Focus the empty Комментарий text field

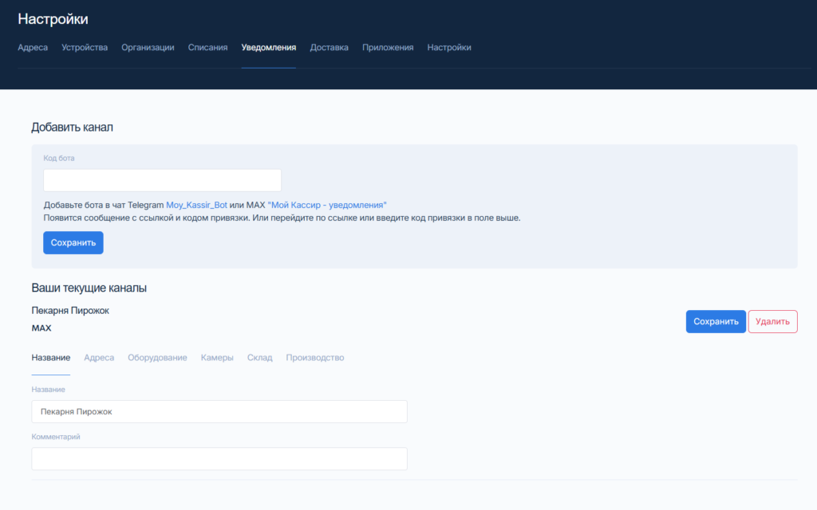coord(219,459)
